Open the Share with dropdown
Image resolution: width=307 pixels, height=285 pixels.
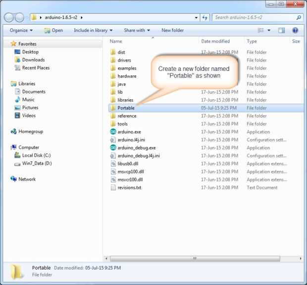(x=137, y=30)
